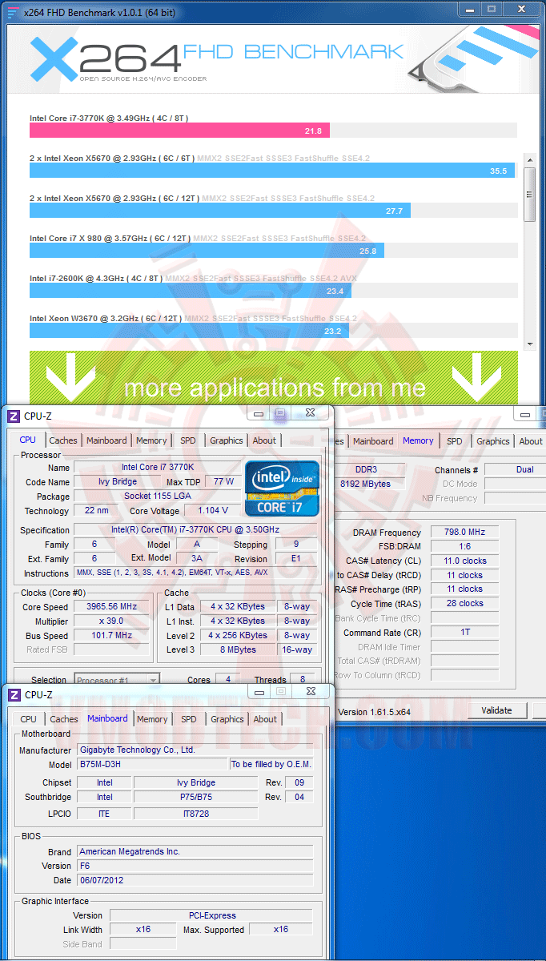This screenshot has width=546, height=961.
Task: Open the SPD tab in the bottom CPU-Z window
Action: 188,719
